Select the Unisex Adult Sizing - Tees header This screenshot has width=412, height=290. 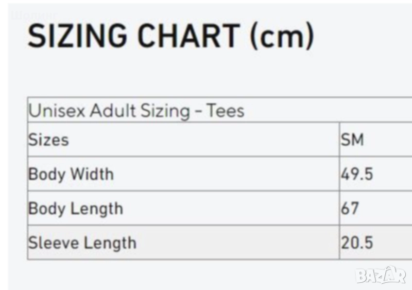click(136, 111)
